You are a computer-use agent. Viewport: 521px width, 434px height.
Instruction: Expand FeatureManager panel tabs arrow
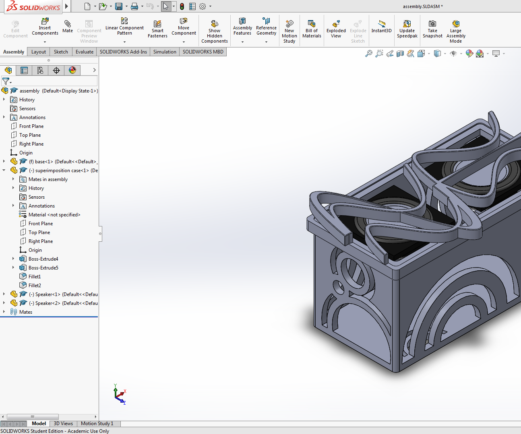coord(94,70)
